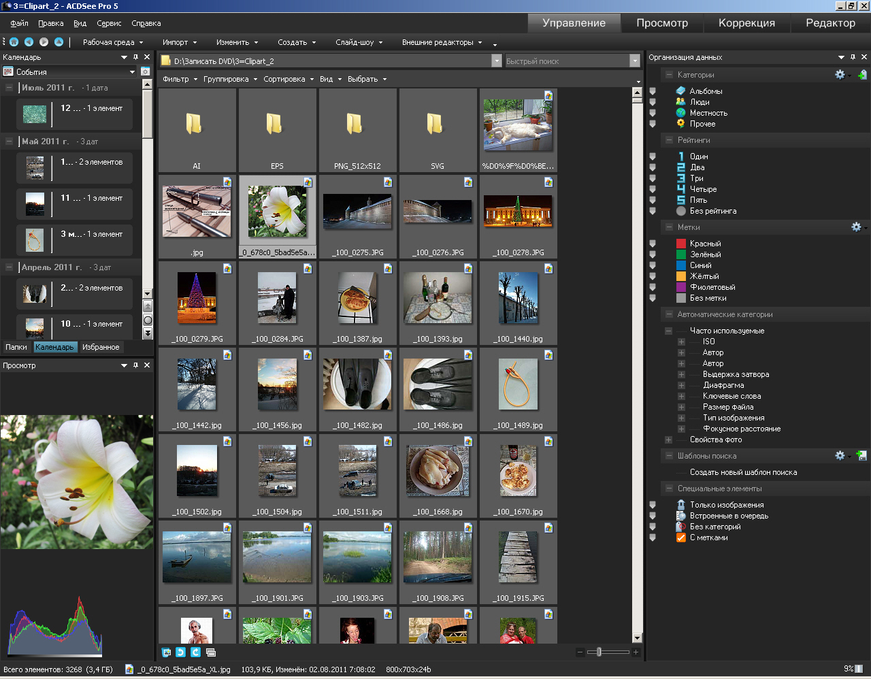Select the Альбомы category icon
871x679 pixels.
click(680, 91)
